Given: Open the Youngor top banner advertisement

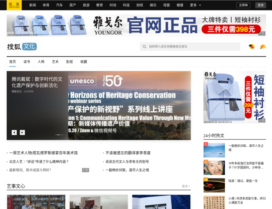Looking at the screenshot, I should (x=136, y=25).
